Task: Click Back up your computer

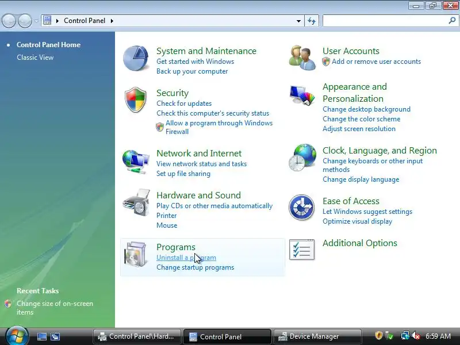Action: [x=192, y=71]
